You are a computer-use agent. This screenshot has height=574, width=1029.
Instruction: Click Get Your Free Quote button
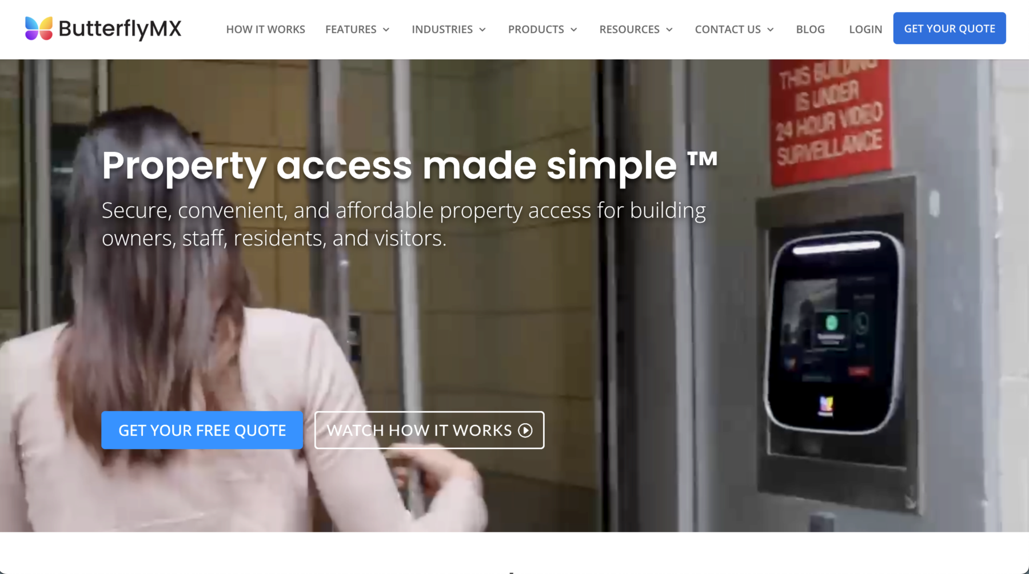click(202, 430)
